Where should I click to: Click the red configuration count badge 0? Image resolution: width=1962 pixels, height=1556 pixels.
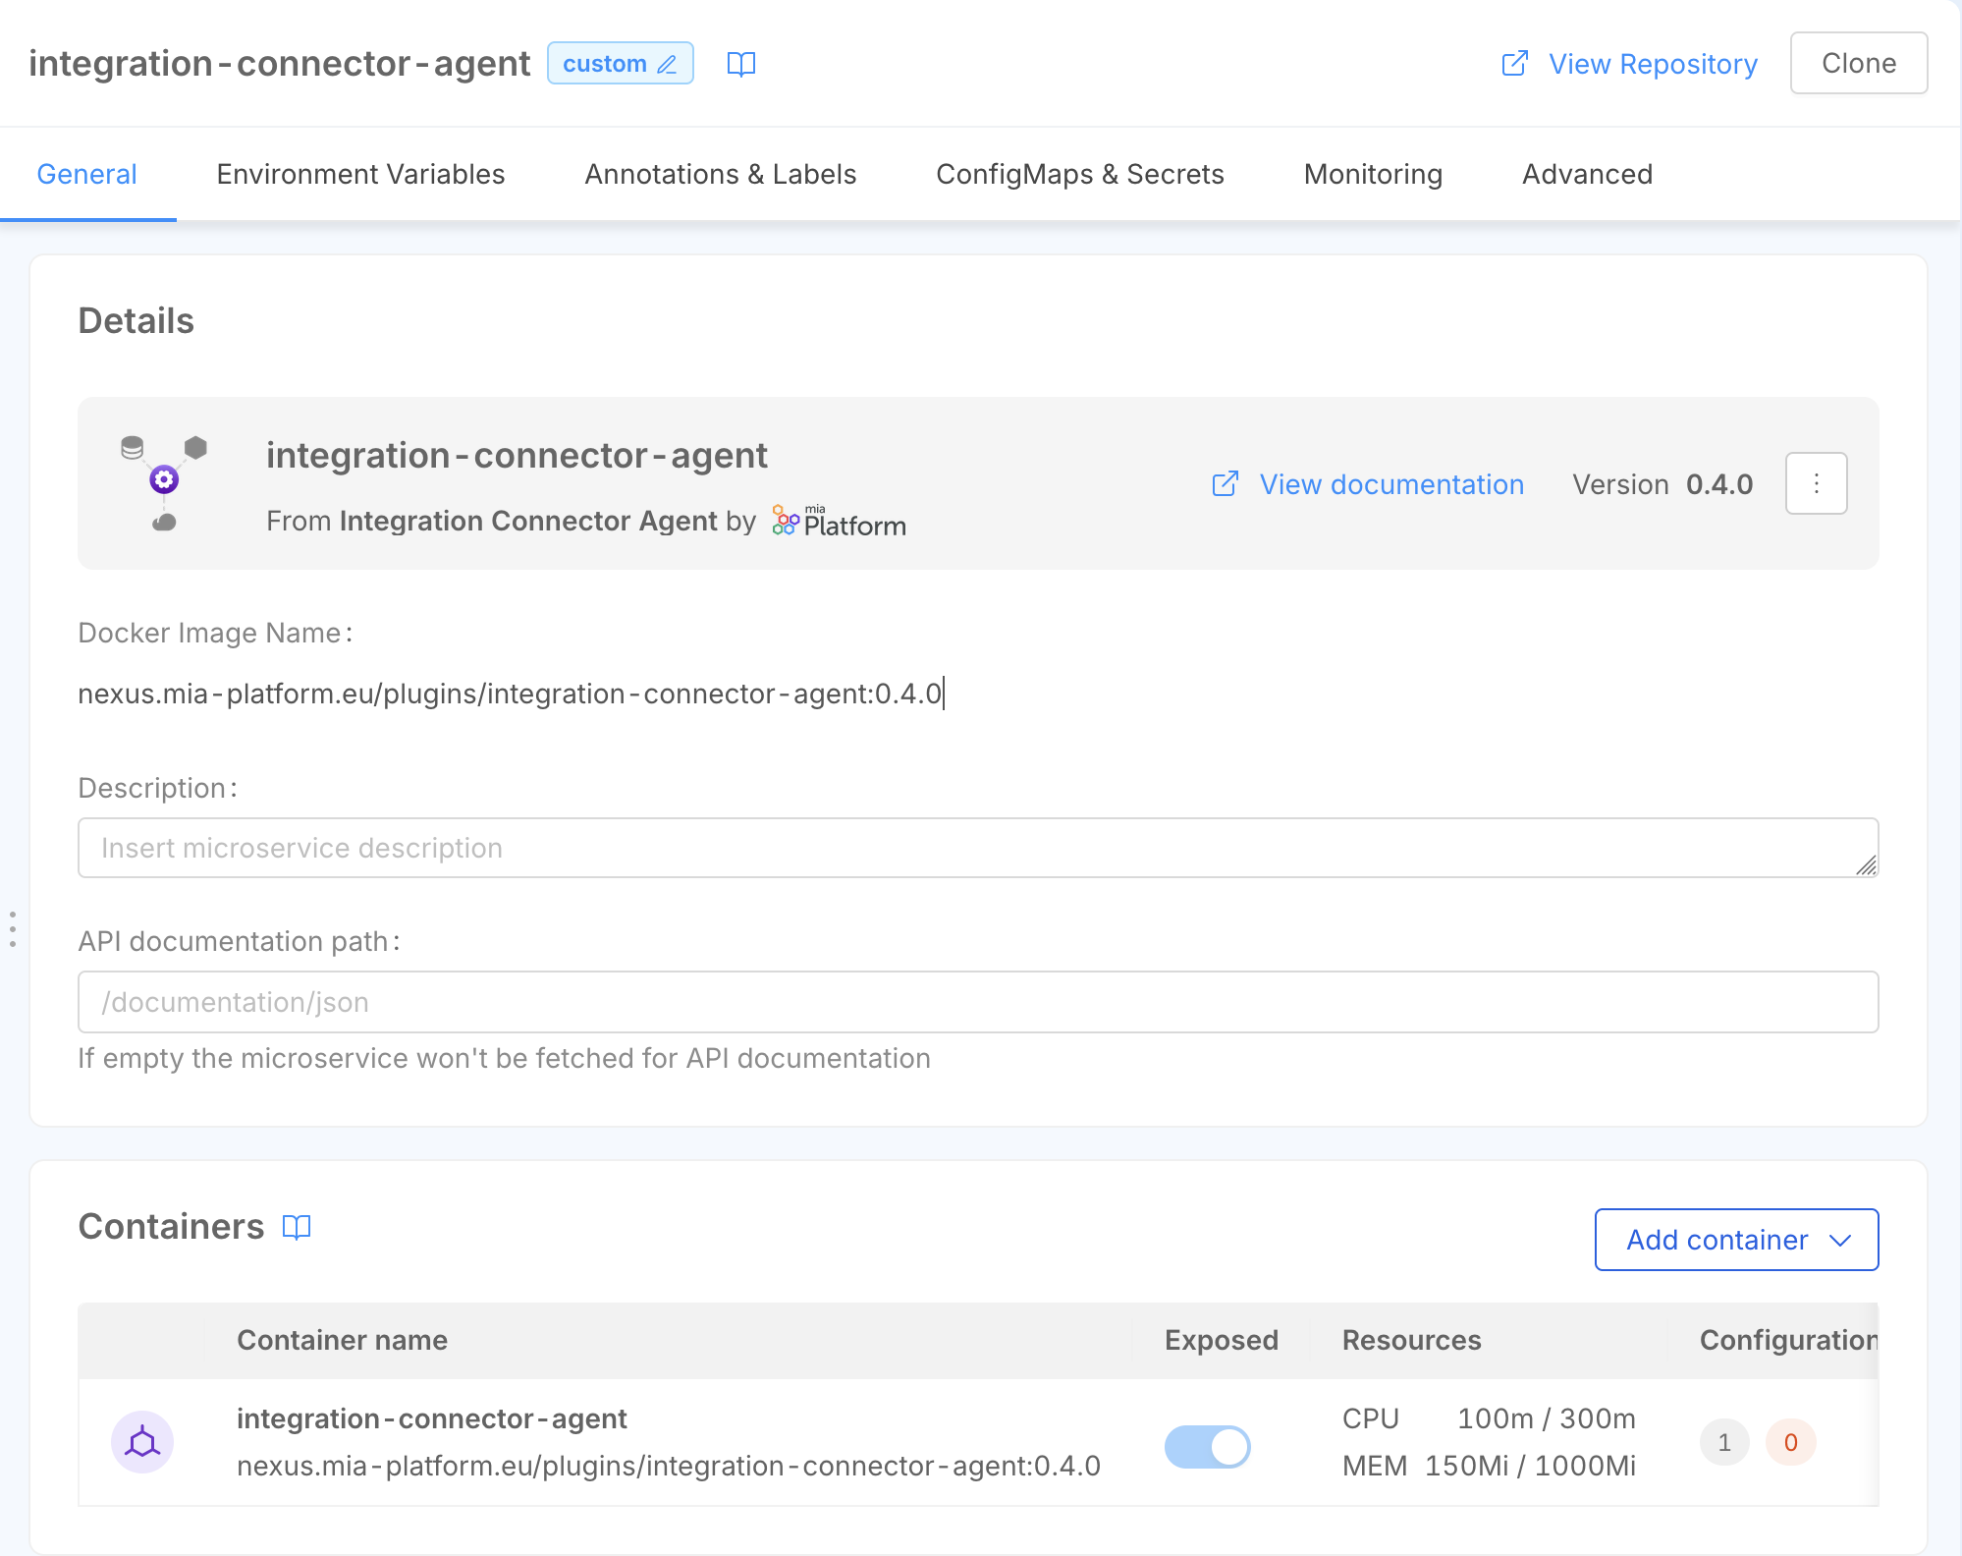1790,1442
